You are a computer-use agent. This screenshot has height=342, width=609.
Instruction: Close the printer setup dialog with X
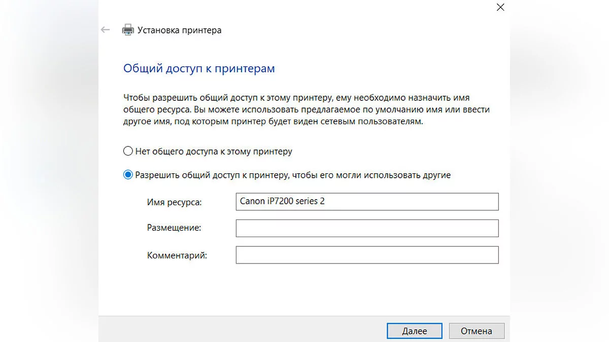[x=500, y=7]
